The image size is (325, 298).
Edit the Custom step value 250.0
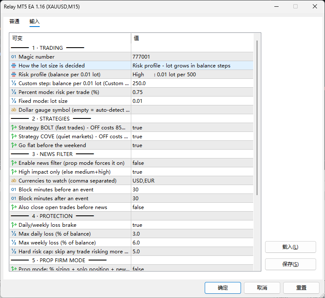click(192, 83)
